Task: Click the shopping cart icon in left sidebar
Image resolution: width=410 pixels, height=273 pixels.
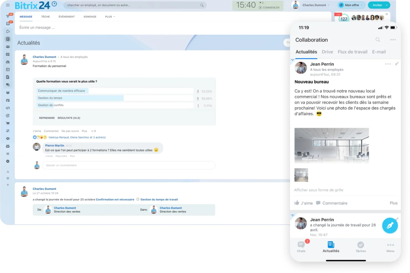Action: pos(8,123)
